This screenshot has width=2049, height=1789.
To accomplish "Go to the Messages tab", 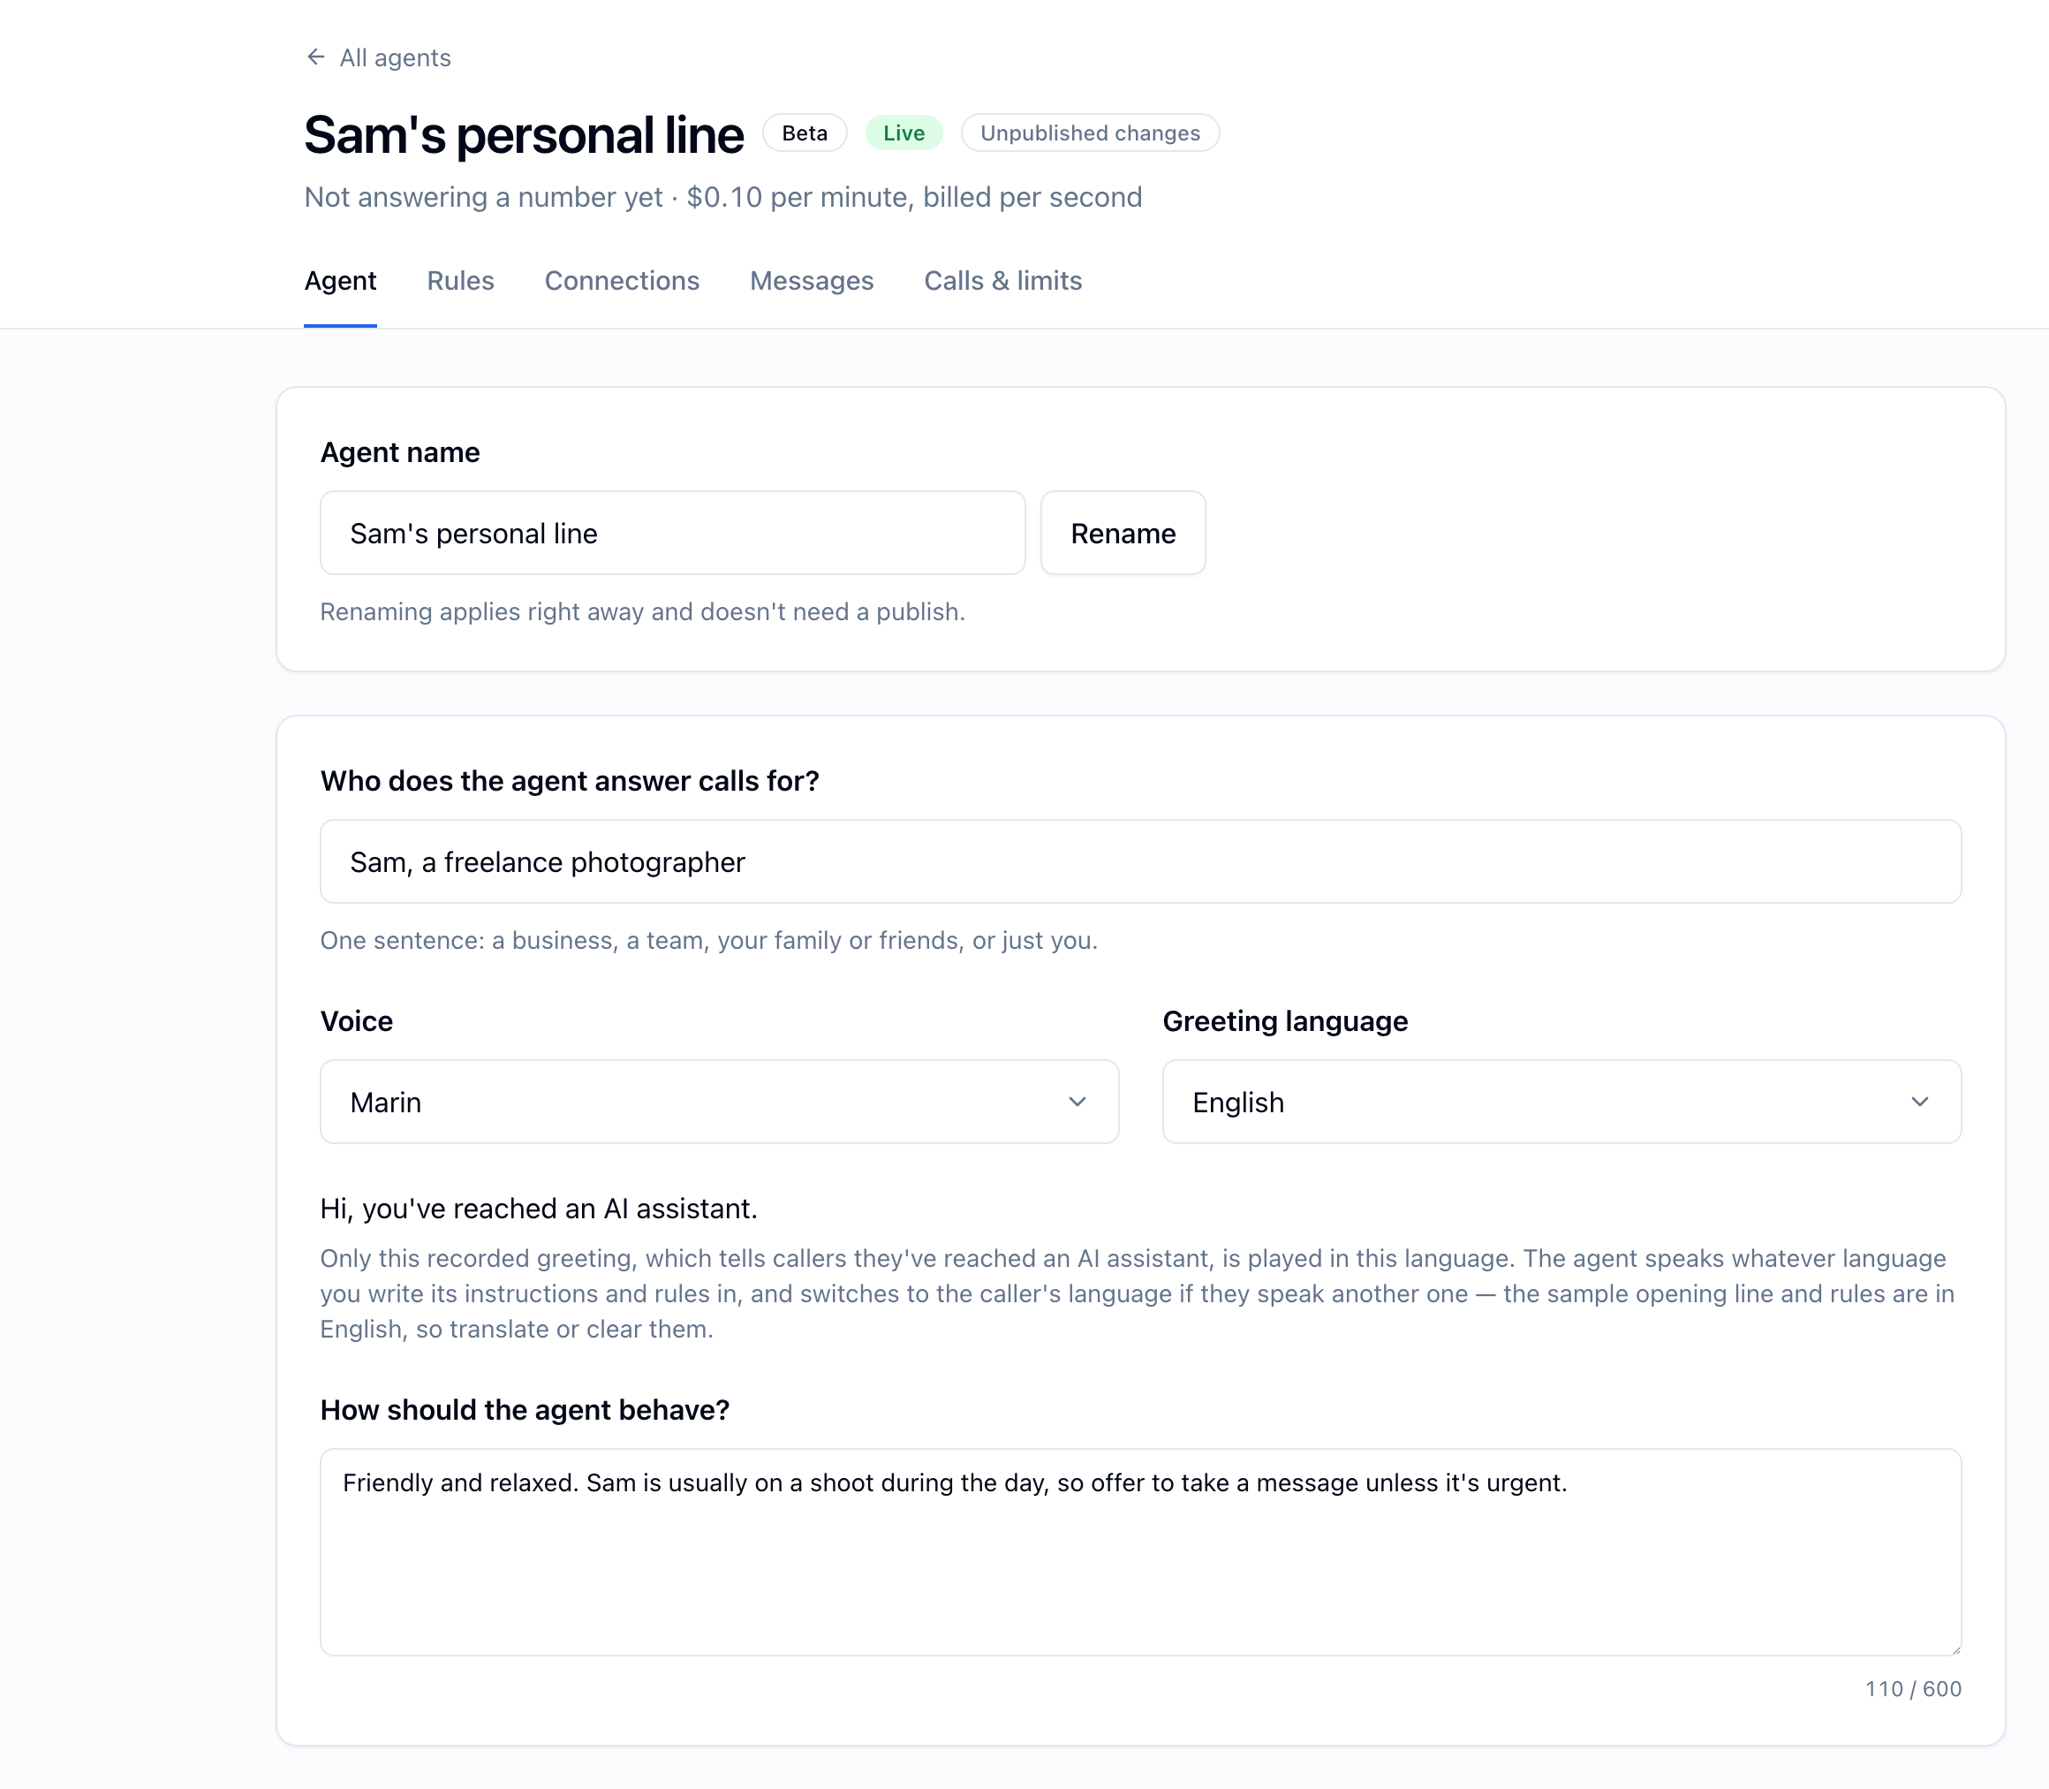I will coord(812,281).
